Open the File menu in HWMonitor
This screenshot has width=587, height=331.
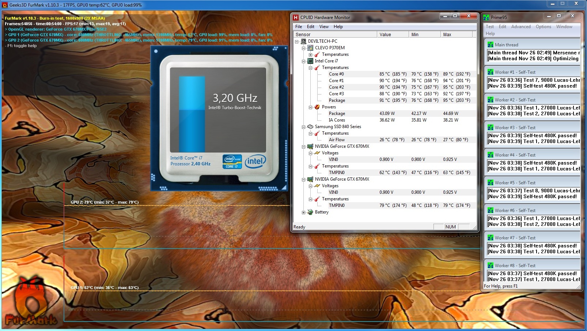(299, 27)
